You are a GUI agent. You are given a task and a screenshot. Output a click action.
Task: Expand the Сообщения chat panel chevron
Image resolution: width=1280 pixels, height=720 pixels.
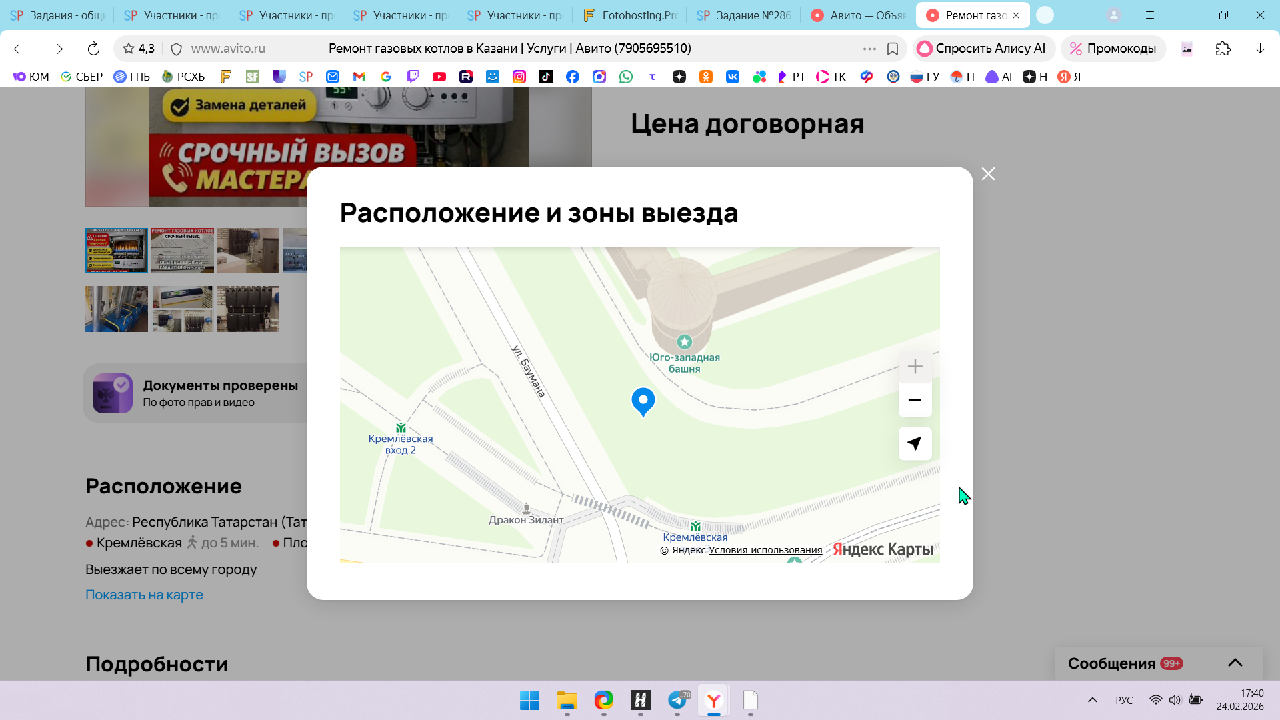pyautogui.click(x=1235, y=663)
